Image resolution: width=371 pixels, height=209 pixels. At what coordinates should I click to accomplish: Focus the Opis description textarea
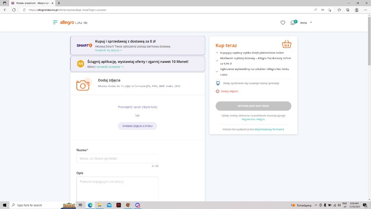coord(117,189)
